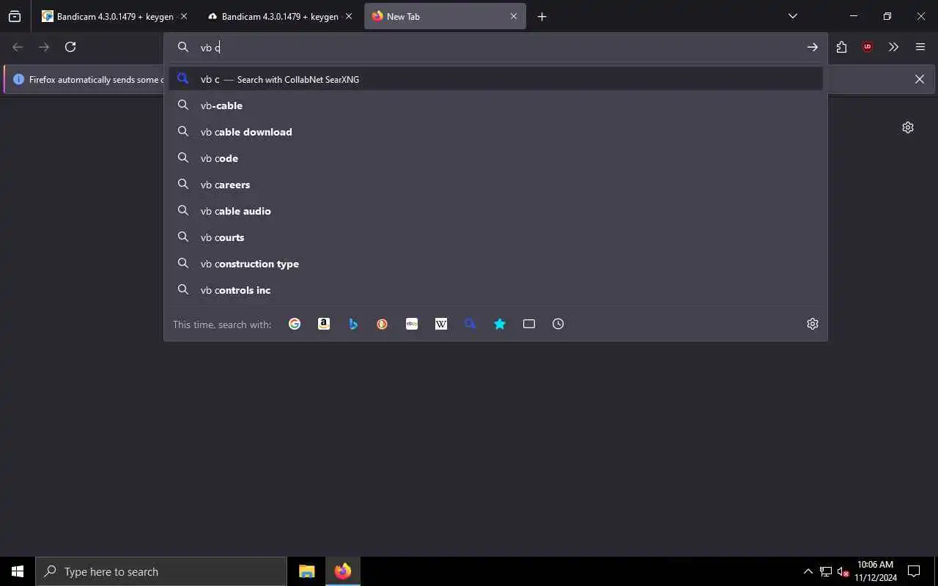Search bookmarks using the star icon

click(500, 324)
